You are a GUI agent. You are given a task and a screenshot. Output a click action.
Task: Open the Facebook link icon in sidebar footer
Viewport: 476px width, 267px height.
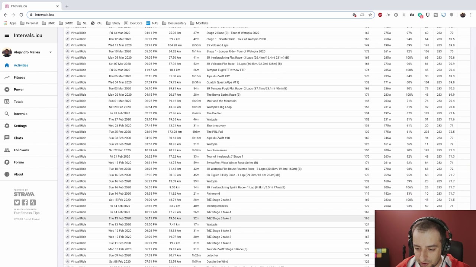point(25,202)
